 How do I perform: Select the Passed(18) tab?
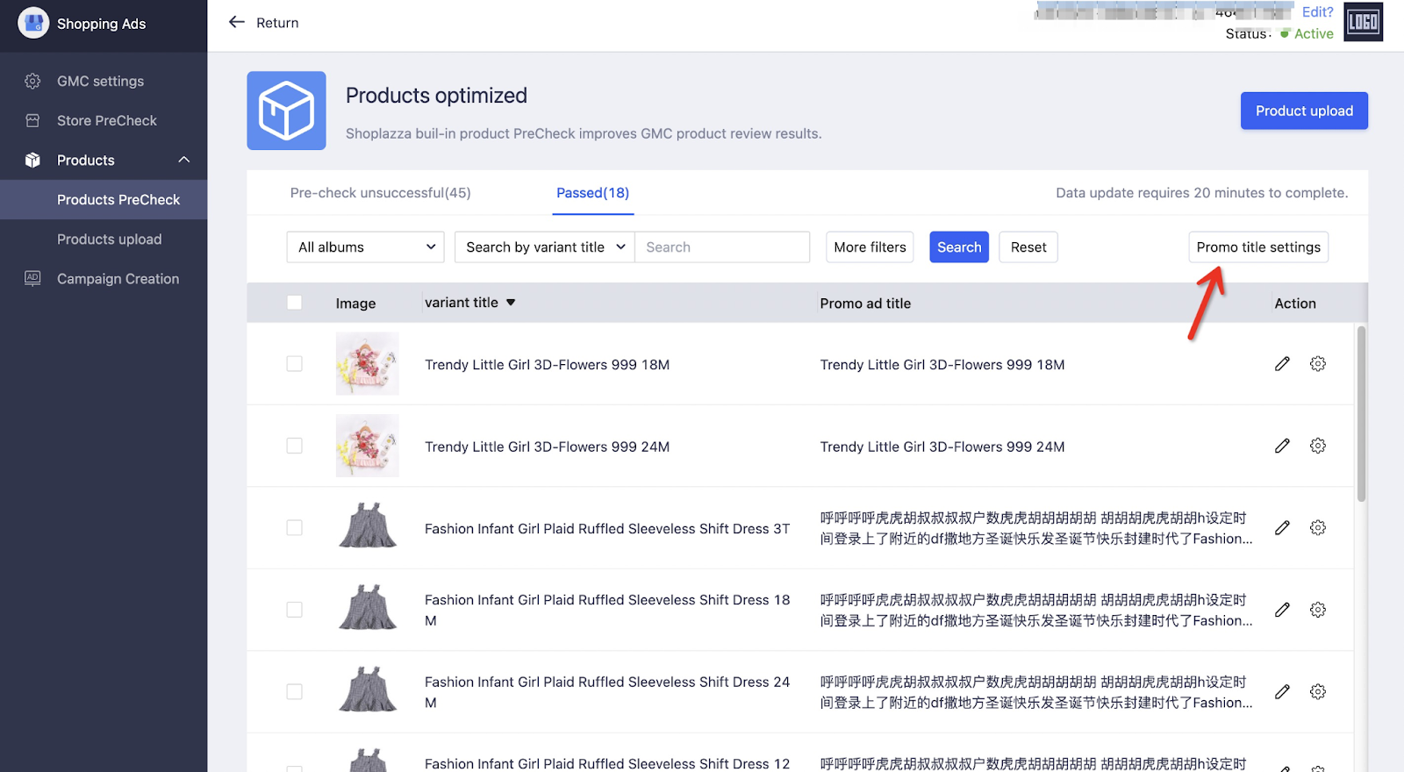(592, 193)
